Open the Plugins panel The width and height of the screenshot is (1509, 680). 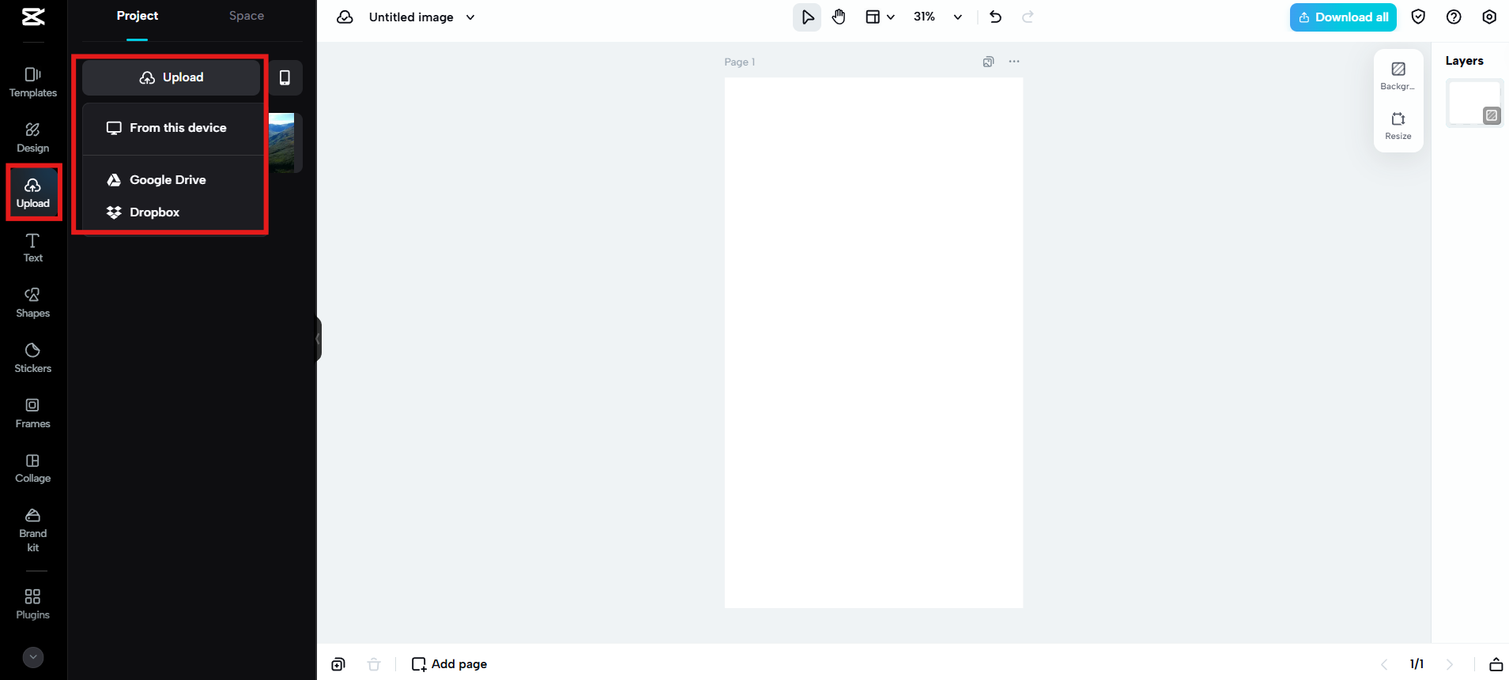(33, 604)
